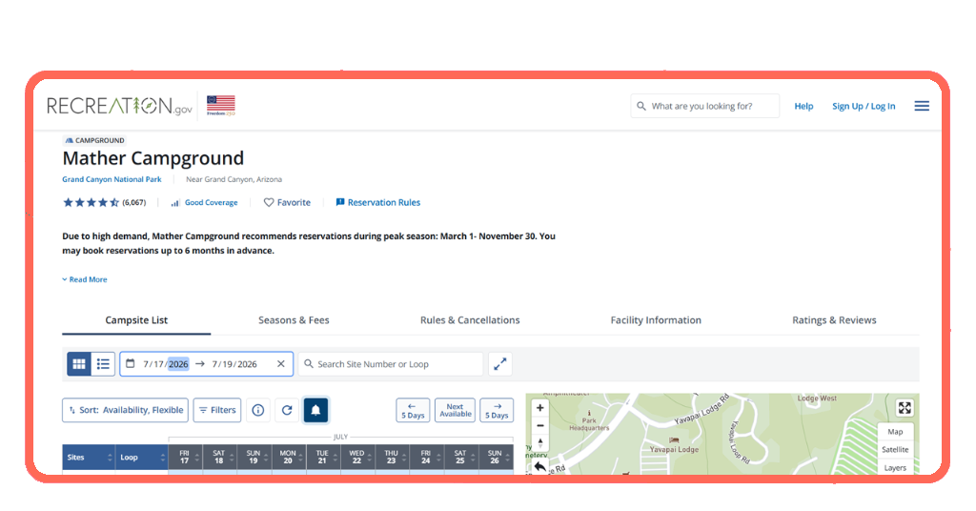Click the Search Site Number or Loop field
Image resolution: width=976 pixels, height=511 pixels.
pos(391,364)
